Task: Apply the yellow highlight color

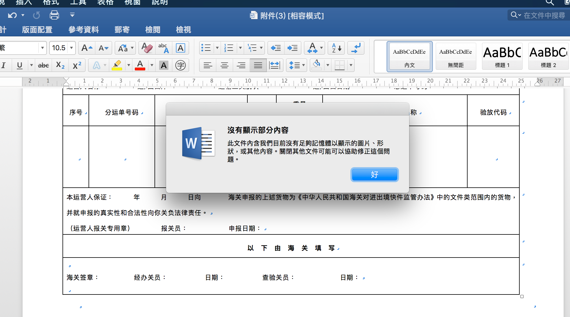Action: click(x=117, y=65)
